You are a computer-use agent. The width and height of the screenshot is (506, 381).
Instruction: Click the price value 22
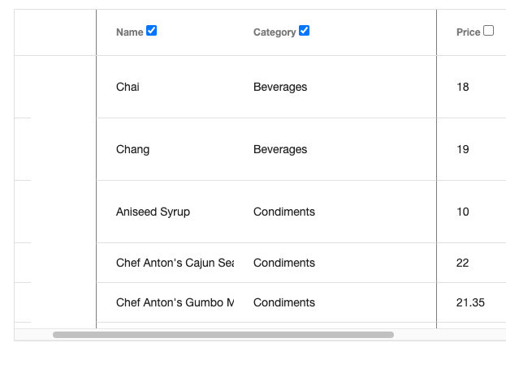(x=462, y=263)
